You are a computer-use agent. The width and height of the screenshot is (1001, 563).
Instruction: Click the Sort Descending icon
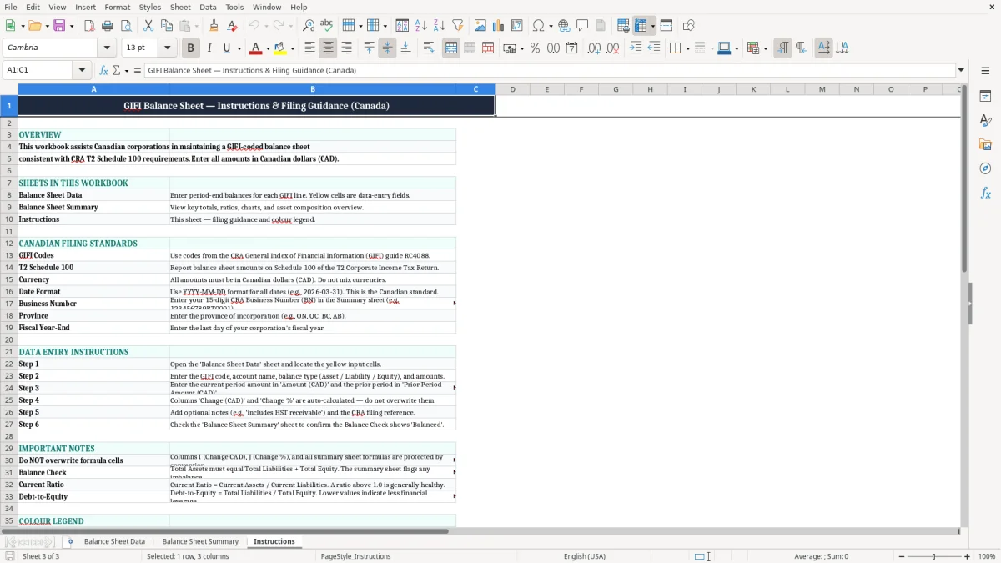[440, 26]
